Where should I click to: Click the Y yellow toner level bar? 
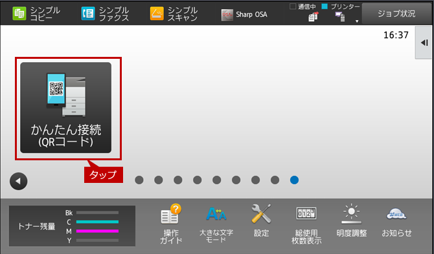pyautogui.click(x=97, y=240)
